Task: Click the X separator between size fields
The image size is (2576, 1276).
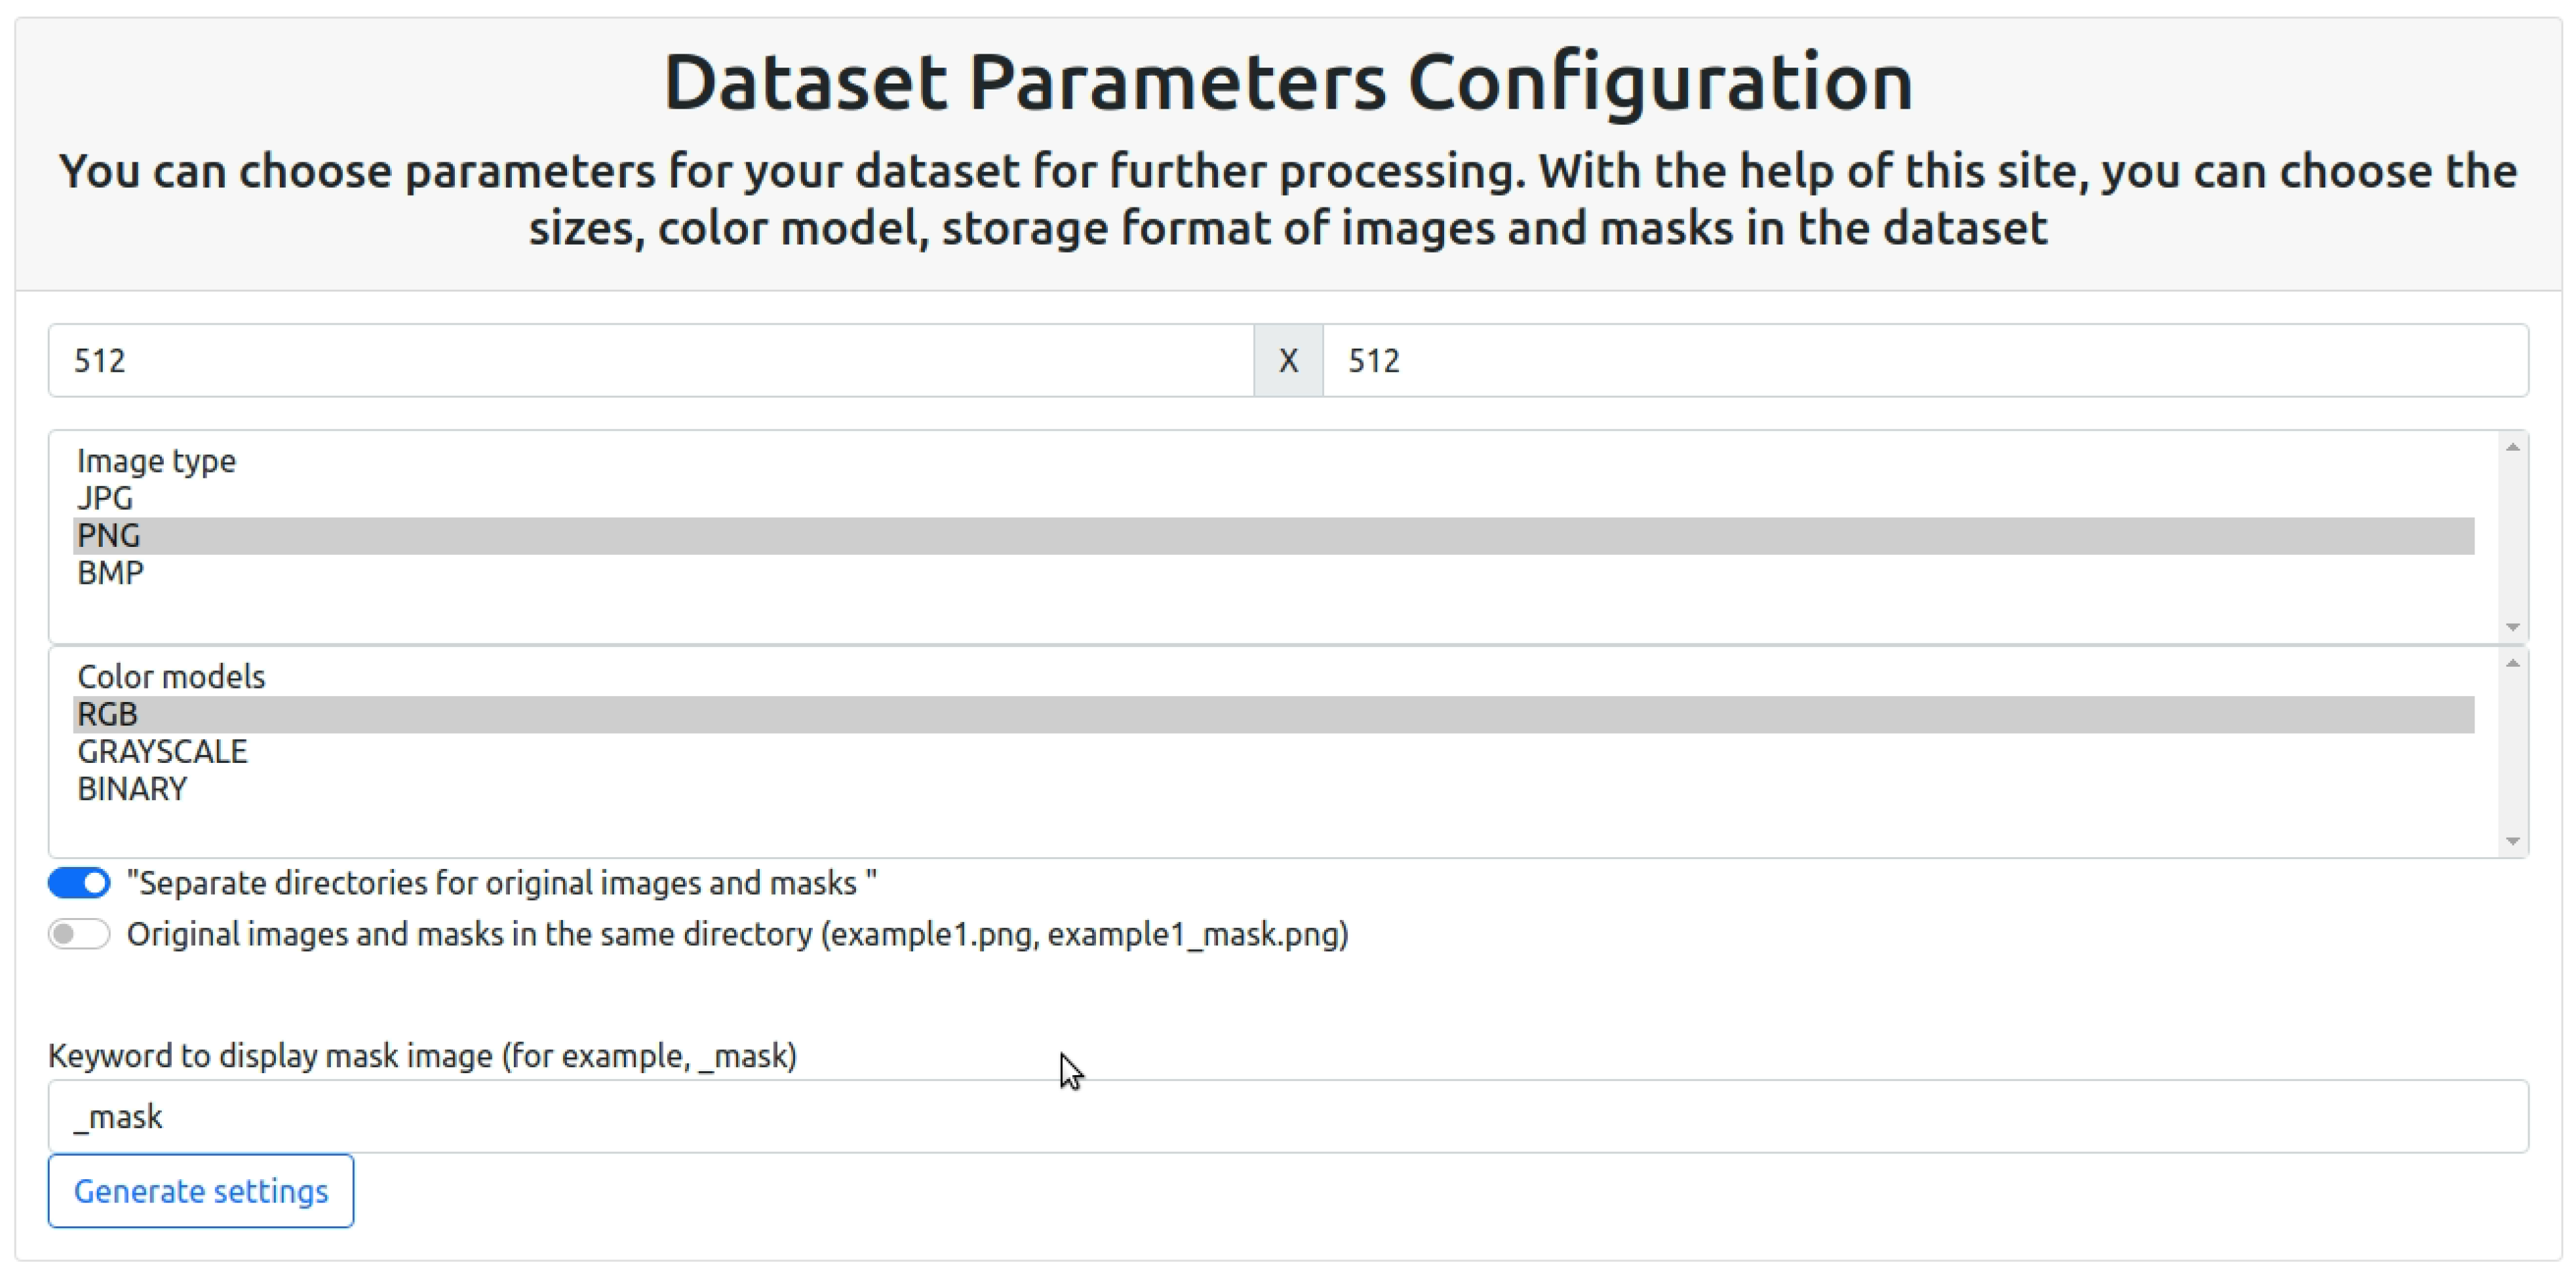Action: point(1288,360)
